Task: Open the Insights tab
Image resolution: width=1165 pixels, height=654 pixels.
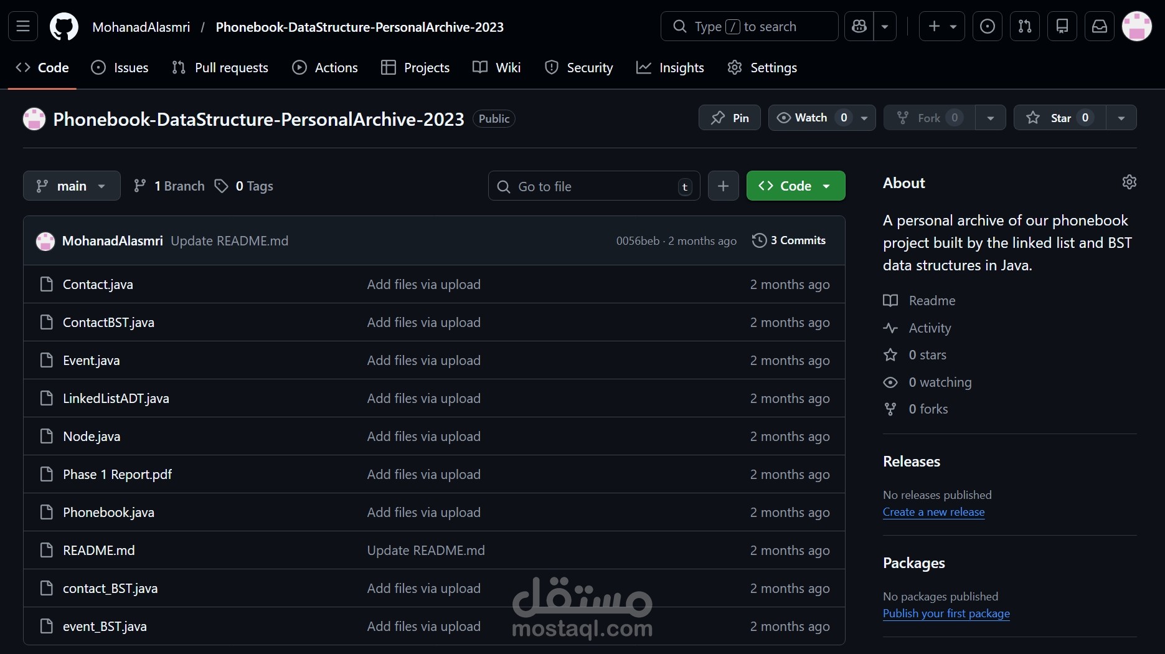Action: [670, 67]
